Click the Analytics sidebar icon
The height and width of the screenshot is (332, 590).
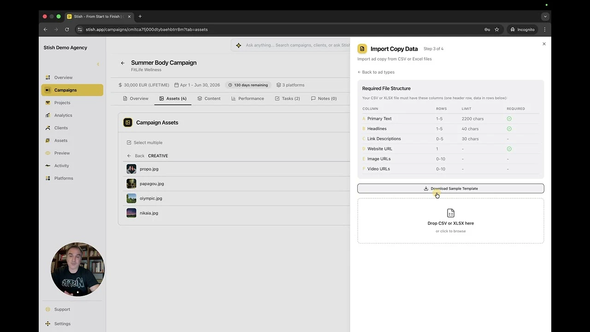point(48,115)
